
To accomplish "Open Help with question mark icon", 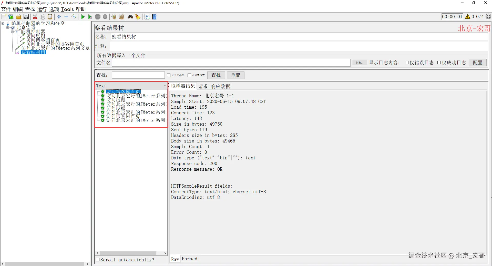I will point(154,17).
